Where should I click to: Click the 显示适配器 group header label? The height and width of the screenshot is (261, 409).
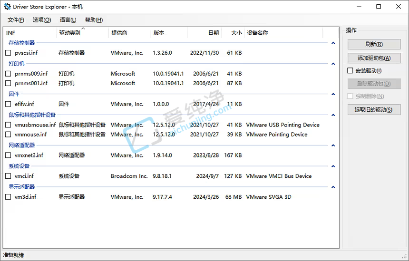point(22,187)
